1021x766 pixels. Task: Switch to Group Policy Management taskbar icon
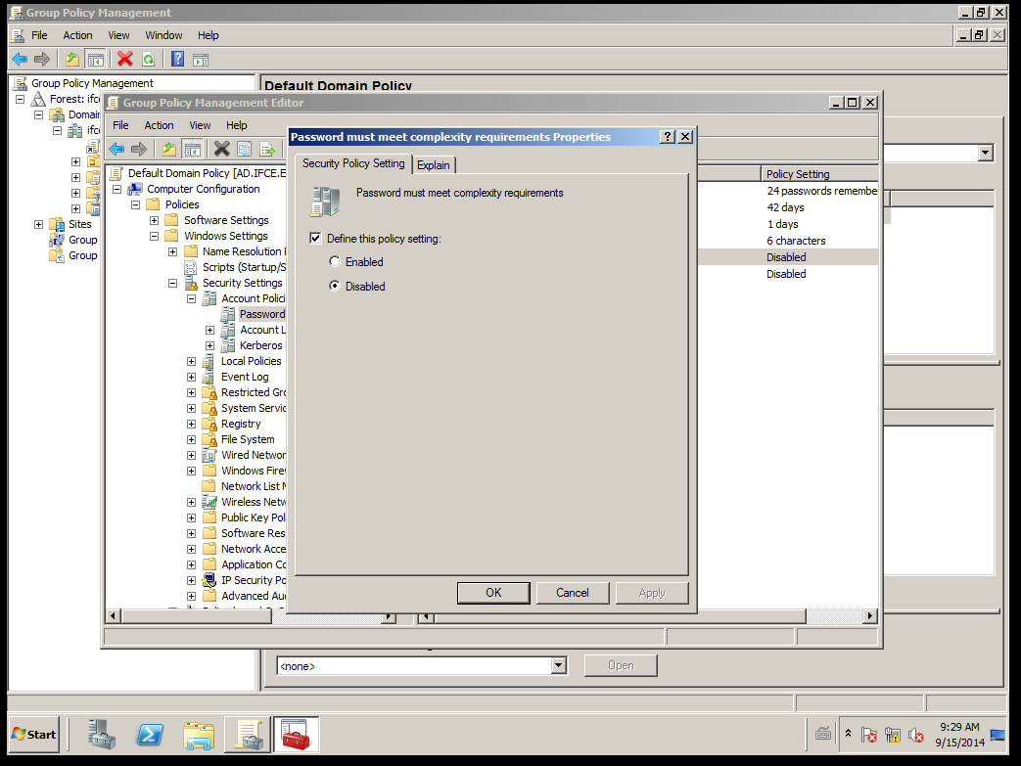(x=248, y=734)
